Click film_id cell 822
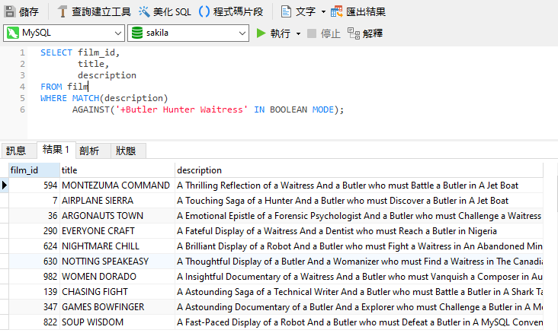 34,322
